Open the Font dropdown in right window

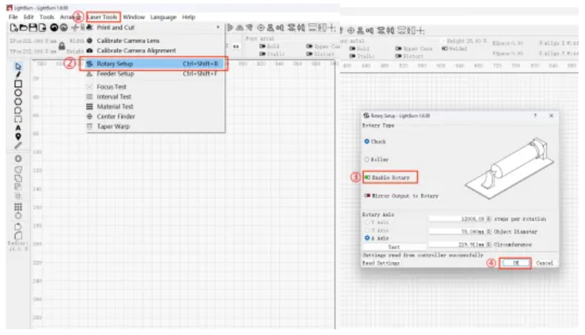443,41
